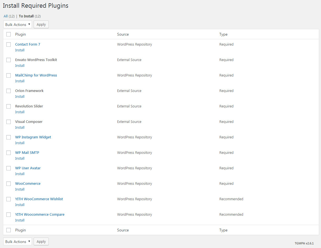Click WordPress Repository in the WooCommerce row
This screenshot has width=321, height=248.
click(x=134, y=184)
